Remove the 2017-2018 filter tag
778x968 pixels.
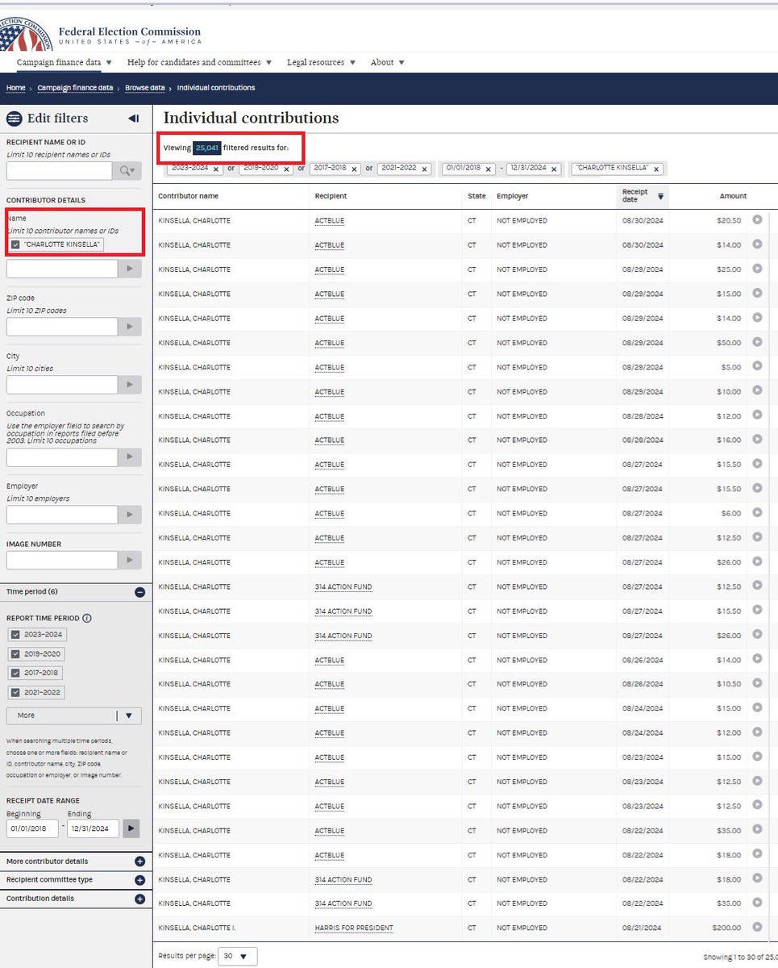(354, 169)
